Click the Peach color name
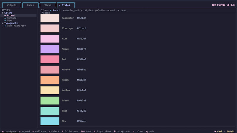This screenshot has height=133, width=237. click(x=65, y=80)
